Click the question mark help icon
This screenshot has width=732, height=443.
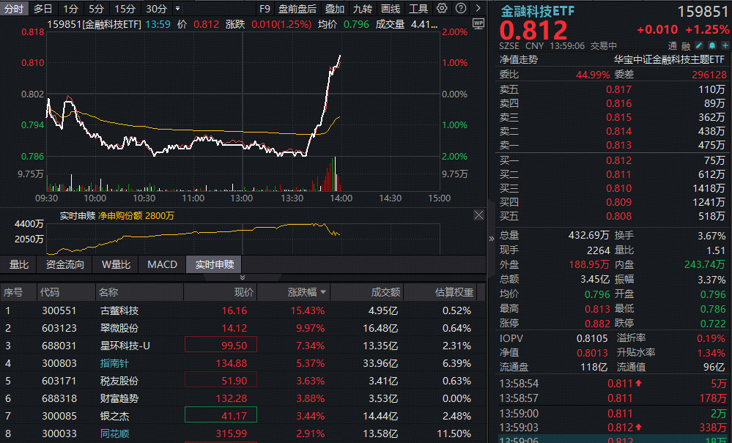point(460,7)
